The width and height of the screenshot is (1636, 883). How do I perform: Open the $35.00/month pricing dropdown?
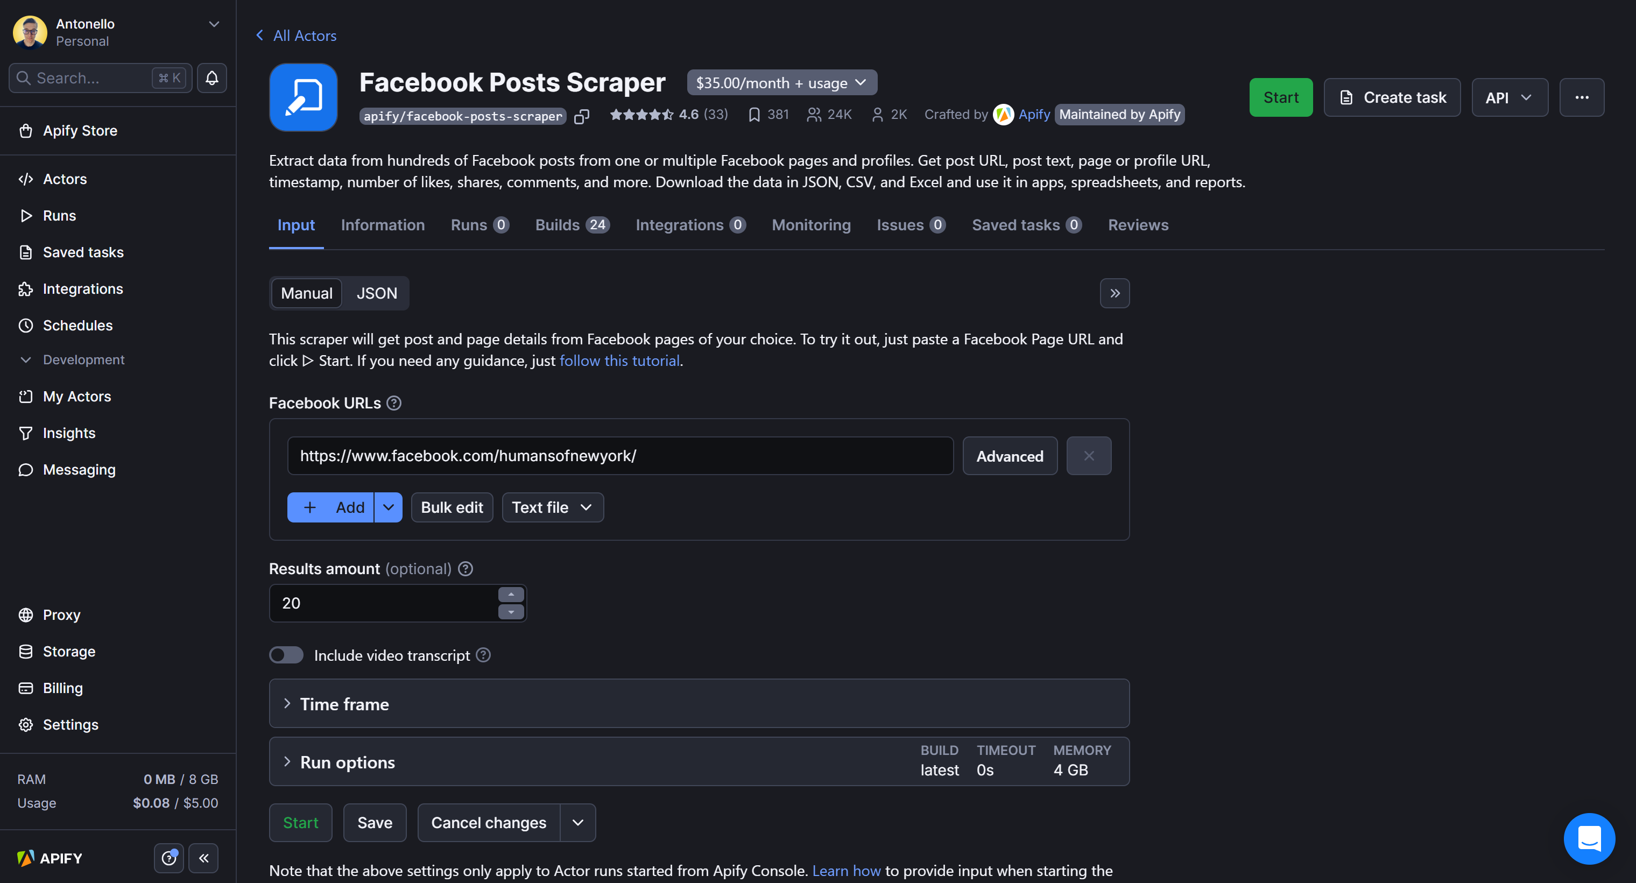(x=781, y=82)
